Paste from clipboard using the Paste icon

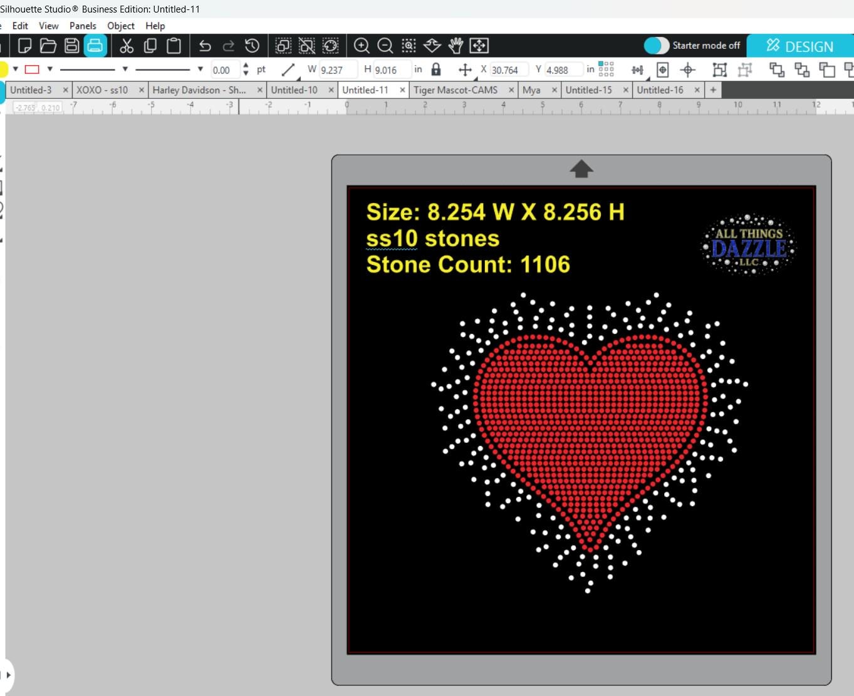click(x=174, y=46)
